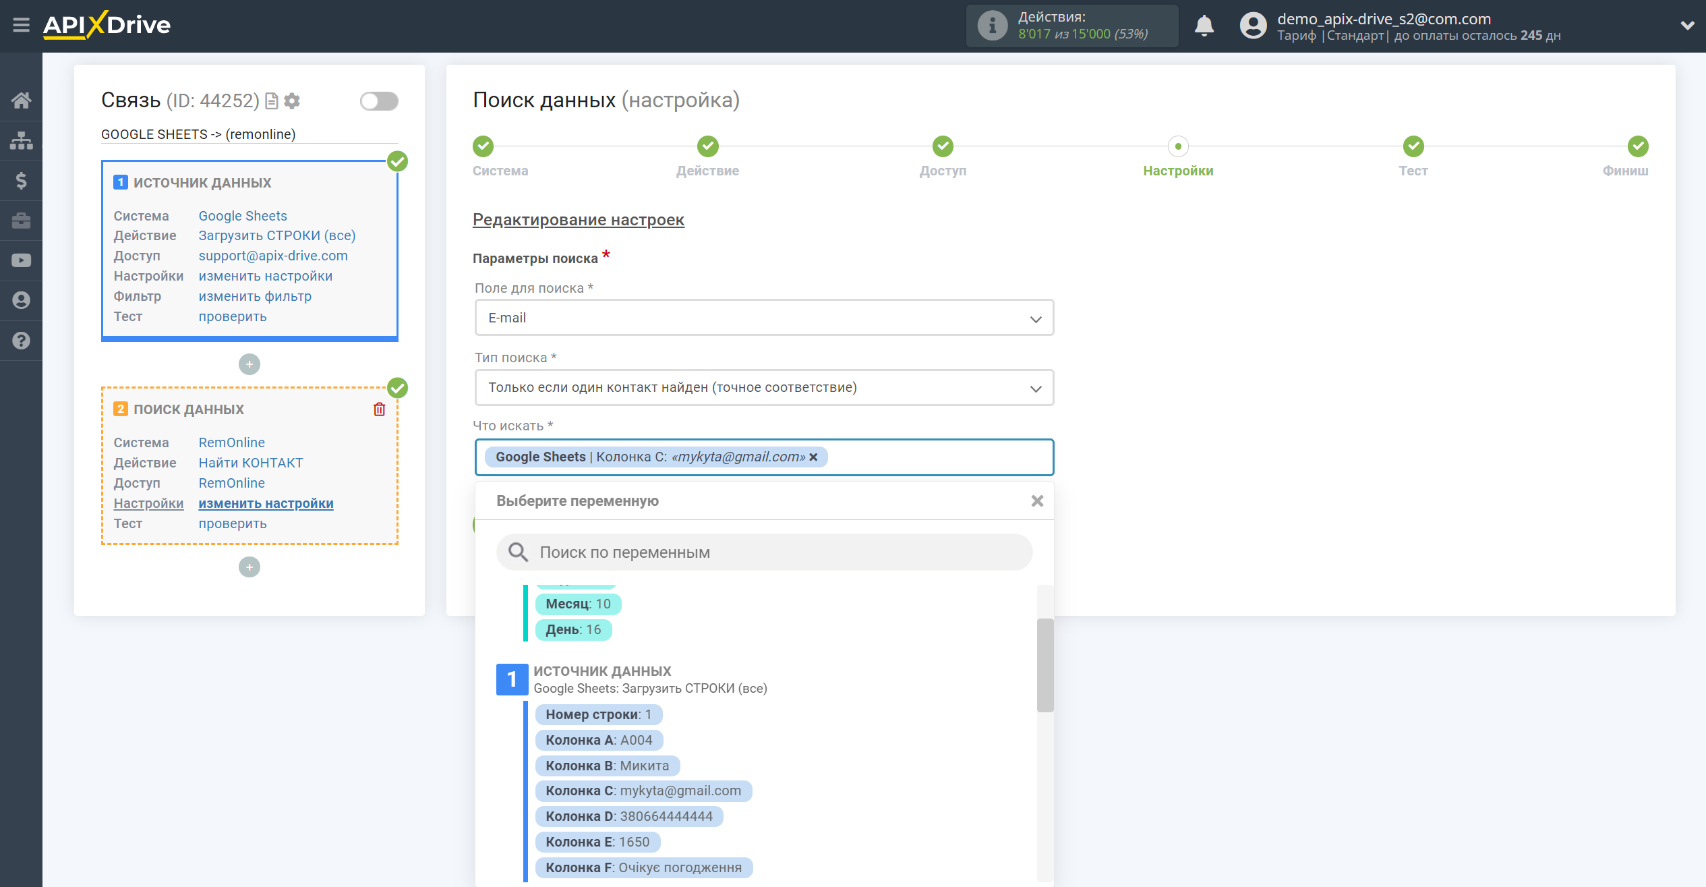This screenshot has height=887, width=1706.
Task: Delete the data search block
Action: coord(379,409)
